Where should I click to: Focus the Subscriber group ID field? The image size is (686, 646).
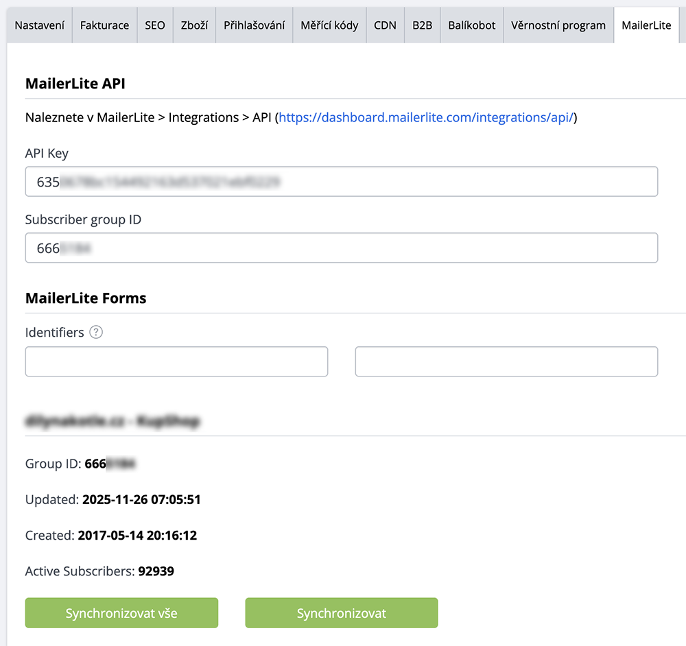coord(341,248)
